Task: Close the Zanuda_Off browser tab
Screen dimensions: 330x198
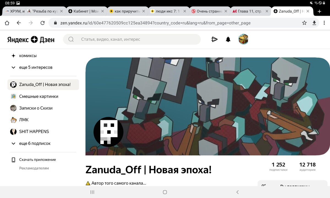Action: (308, 11)
